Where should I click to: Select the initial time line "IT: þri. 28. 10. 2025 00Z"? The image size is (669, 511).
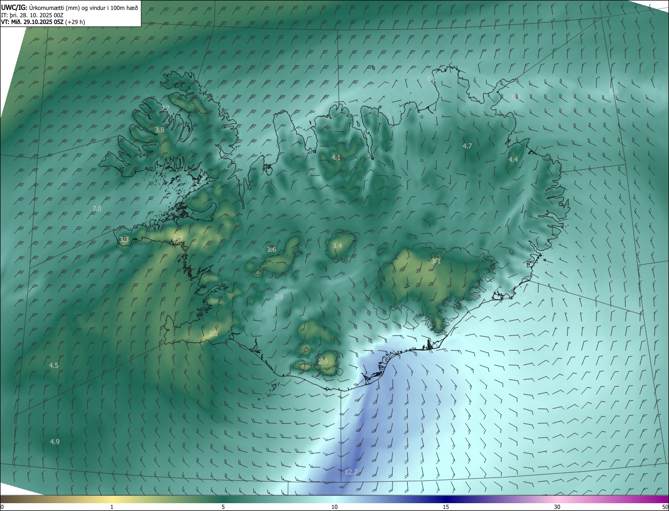tap(32, 15)
